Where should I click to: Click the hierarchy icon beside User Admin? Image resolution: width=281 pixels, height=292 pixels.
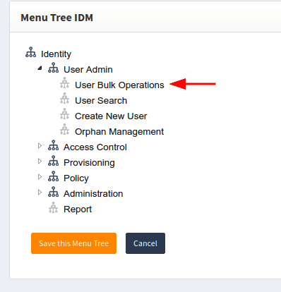click(54, 68)
